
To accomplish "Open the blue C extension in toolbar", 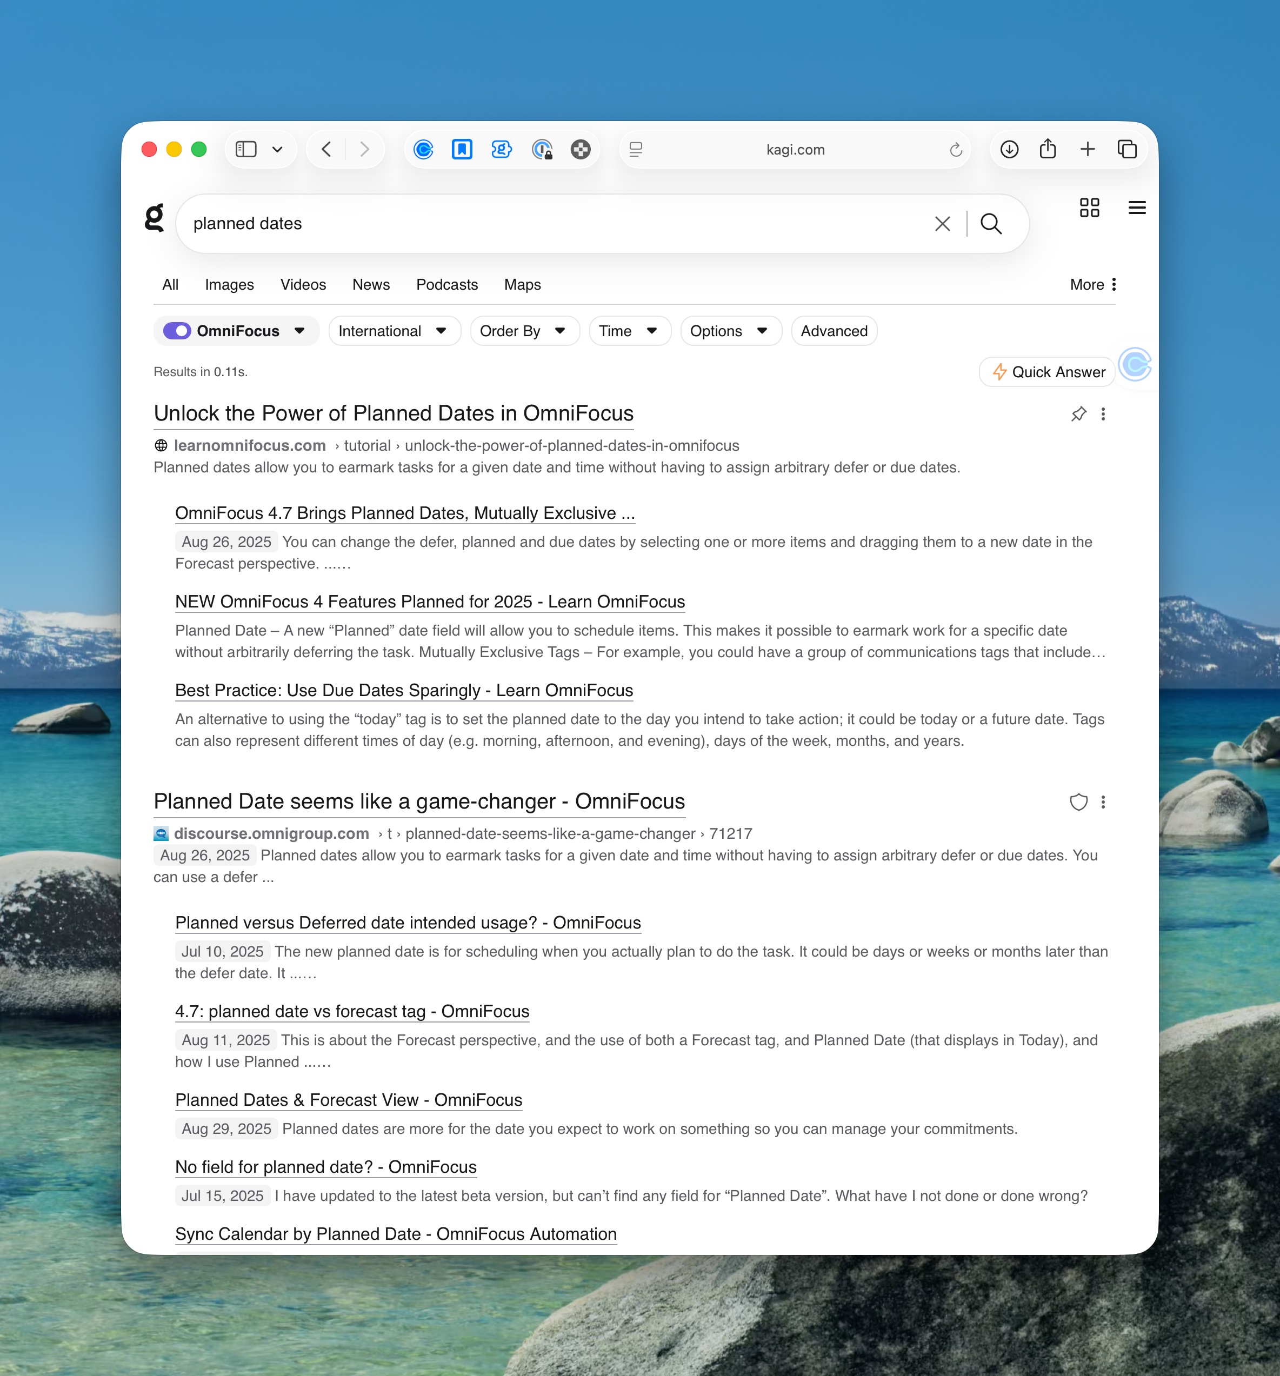I will (x=423, y=149).
